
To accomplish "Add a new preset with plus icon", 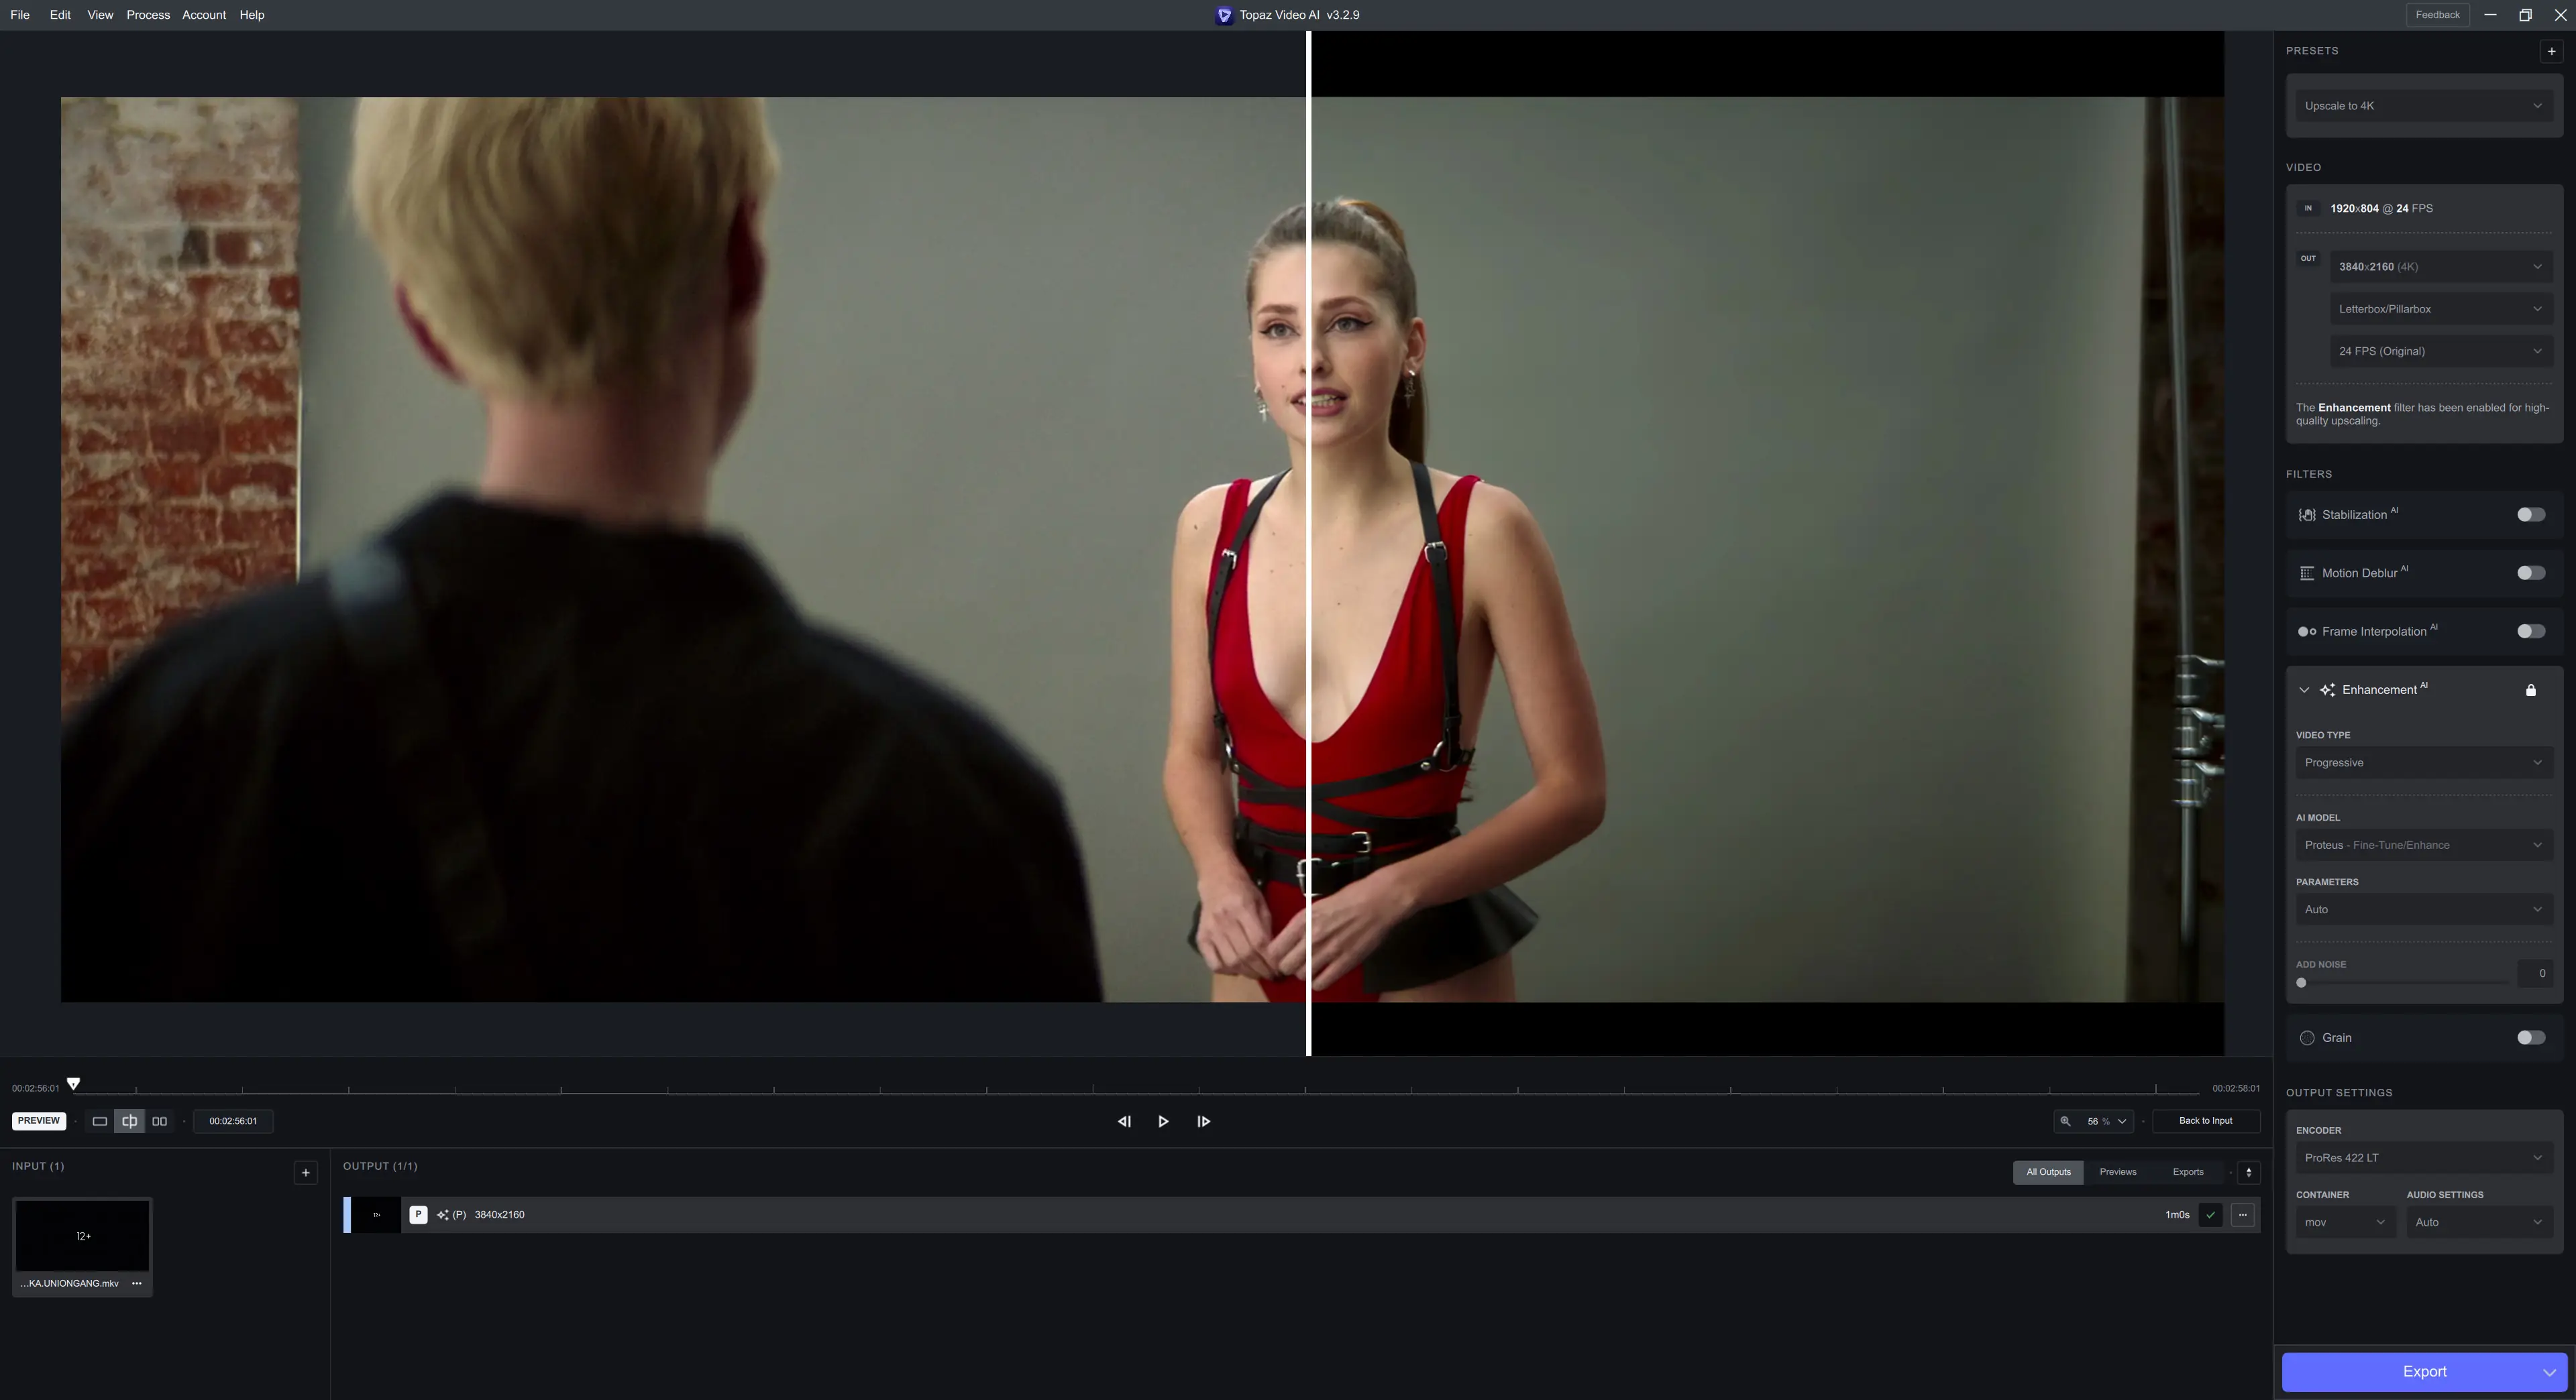I will [2551, 51].
